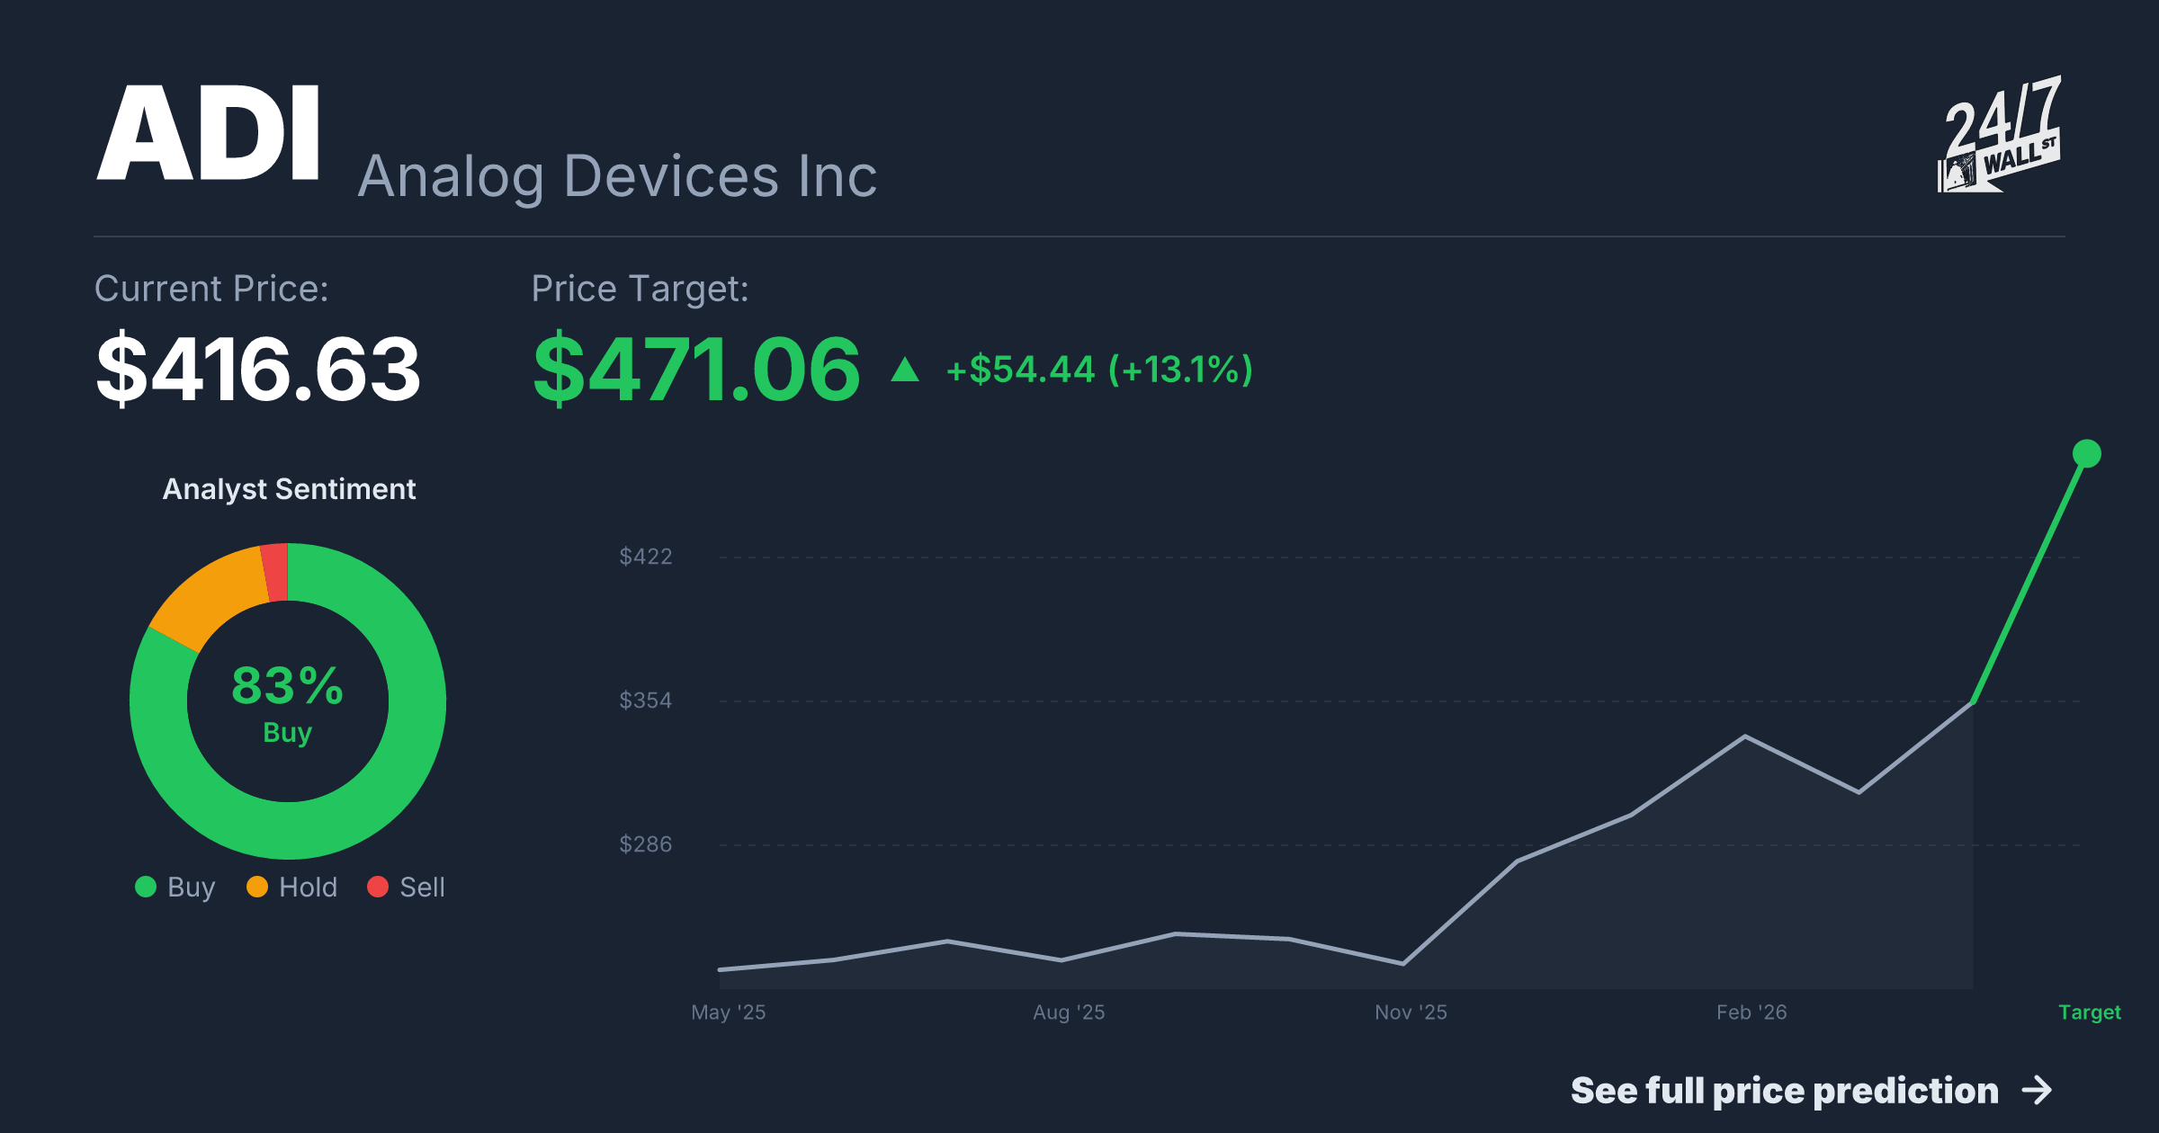
Task: Click the green Buy legend dot
Action: 146,887
